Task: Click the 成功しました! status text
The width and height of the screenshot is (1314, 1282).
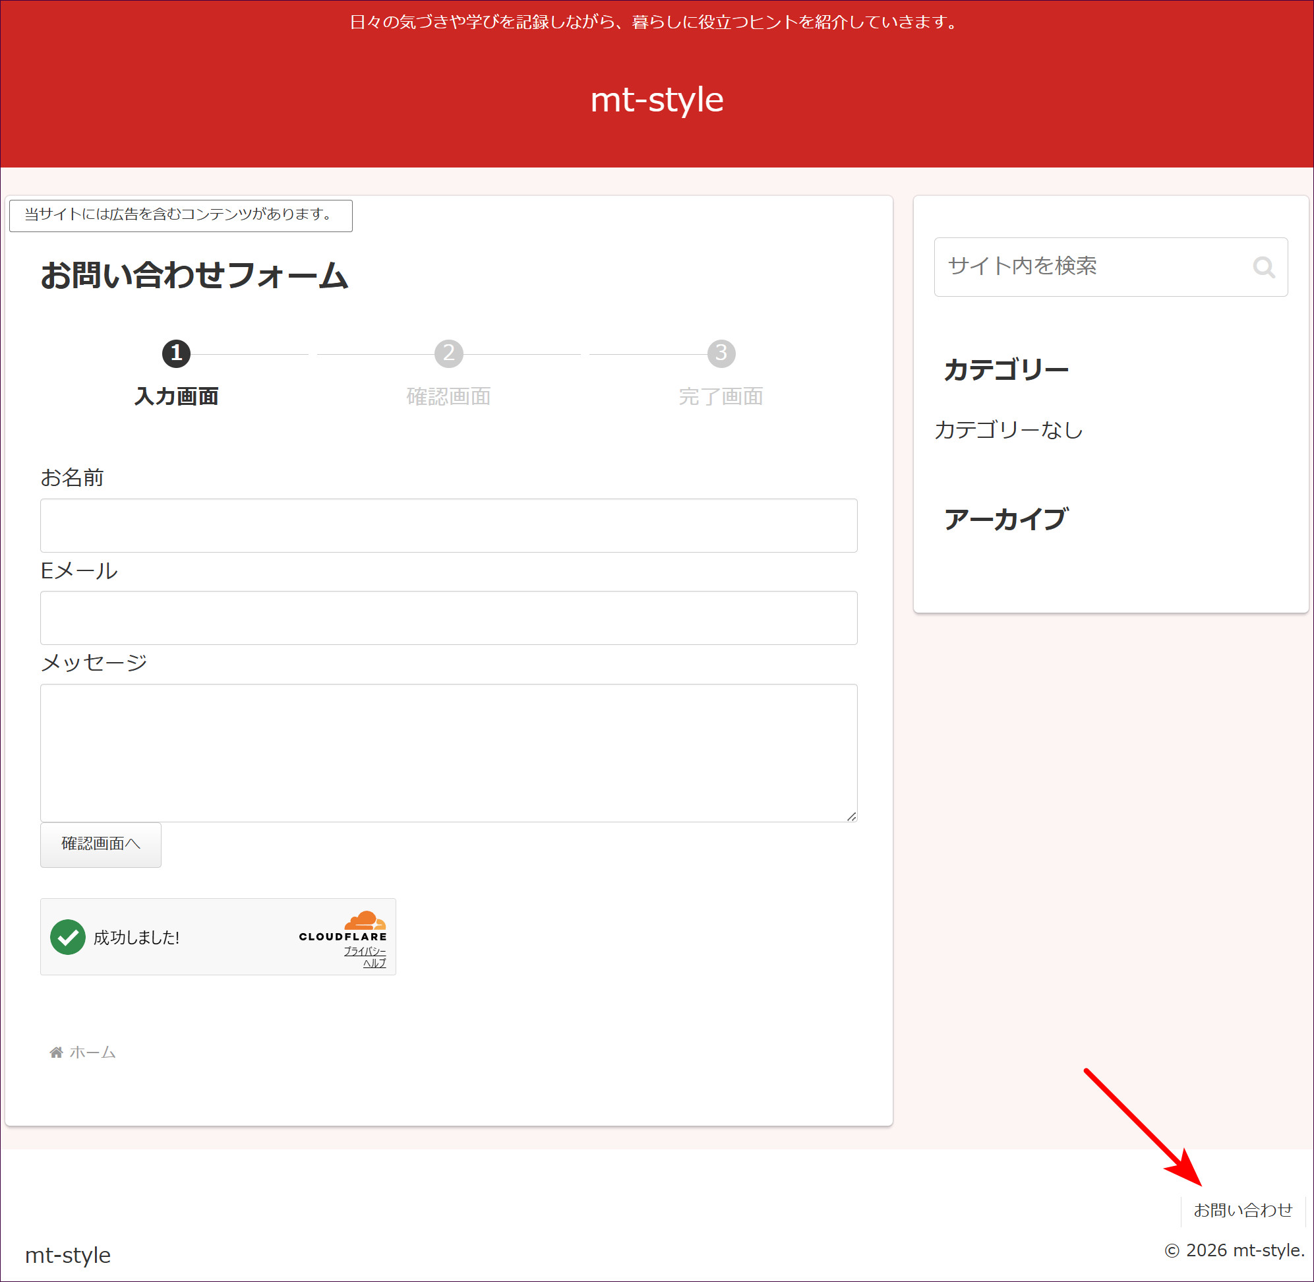Action: point(136,937)
